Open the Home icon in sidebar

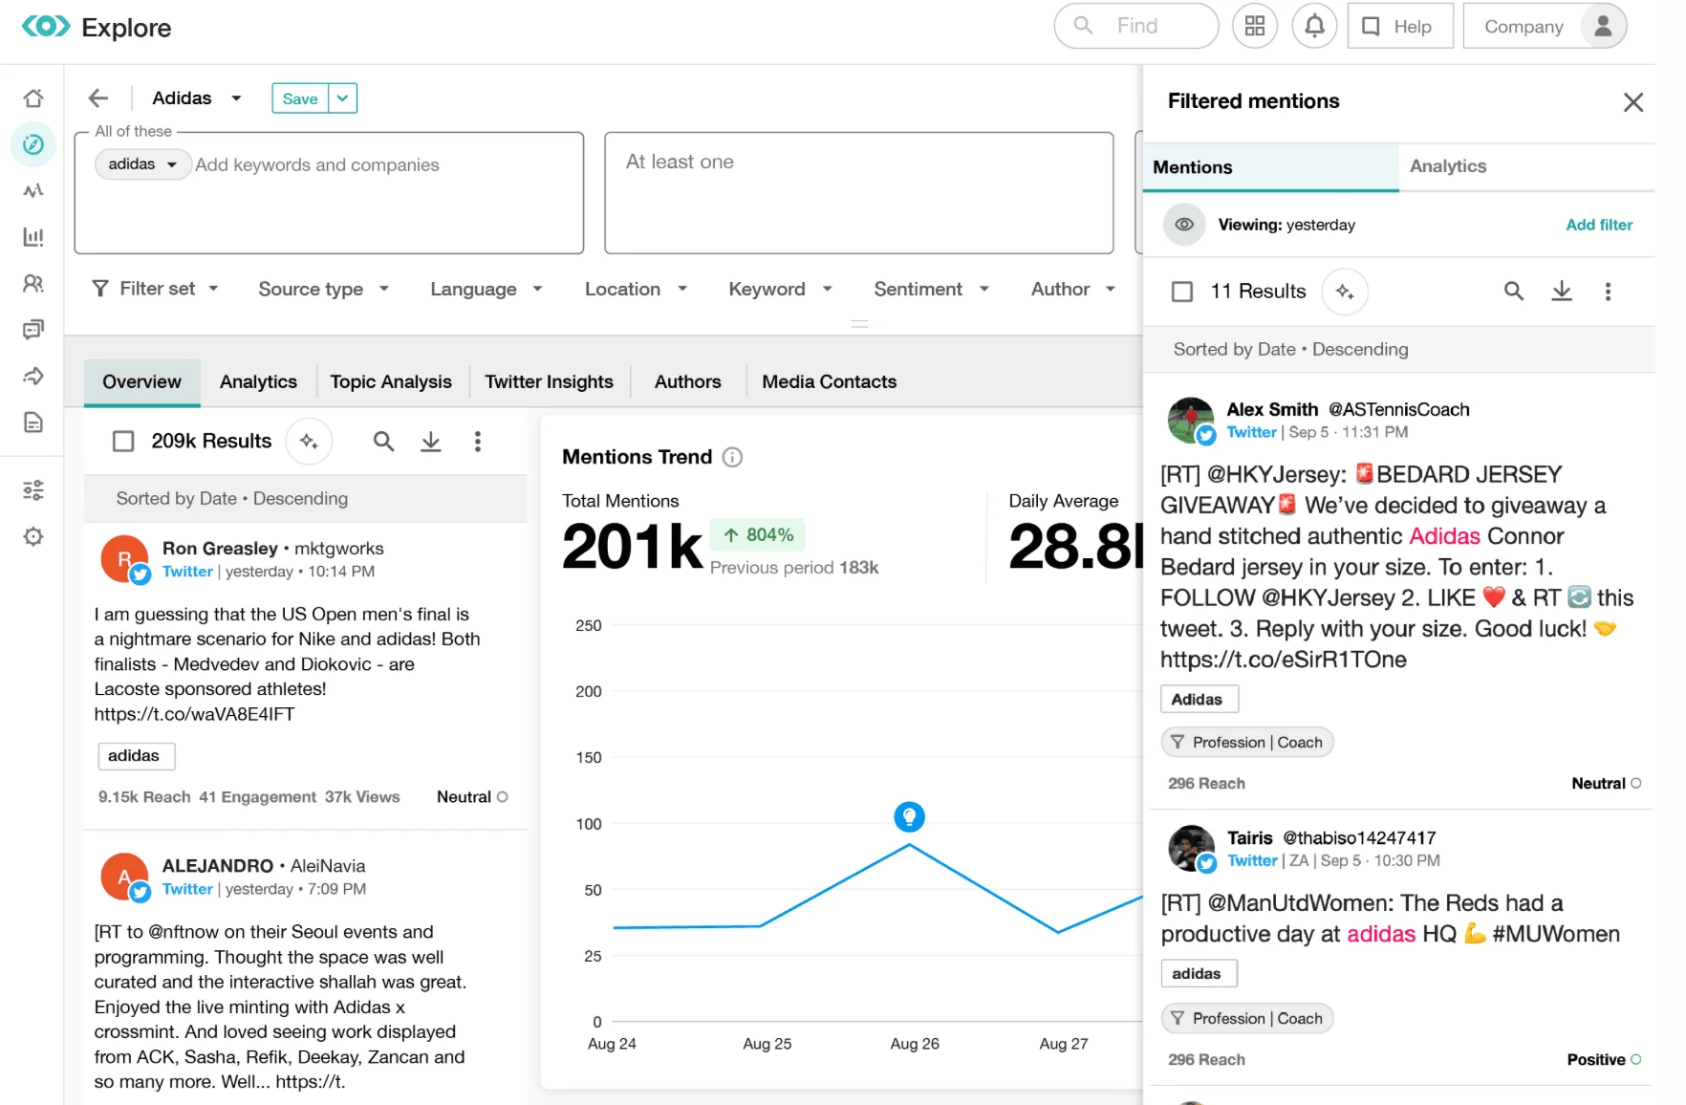pos(33,97)
